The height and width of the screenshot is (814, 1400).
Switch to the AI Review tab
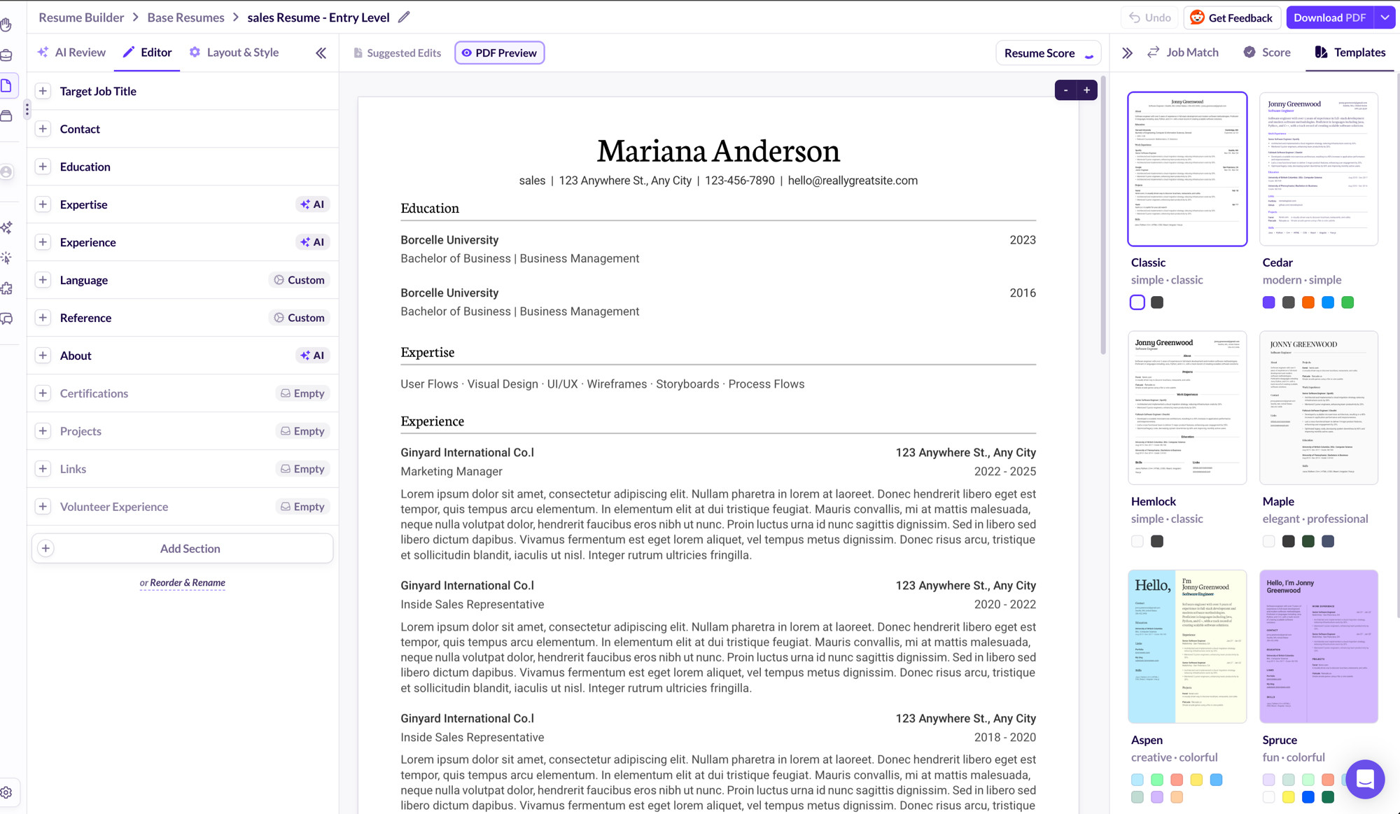(72, 52)
